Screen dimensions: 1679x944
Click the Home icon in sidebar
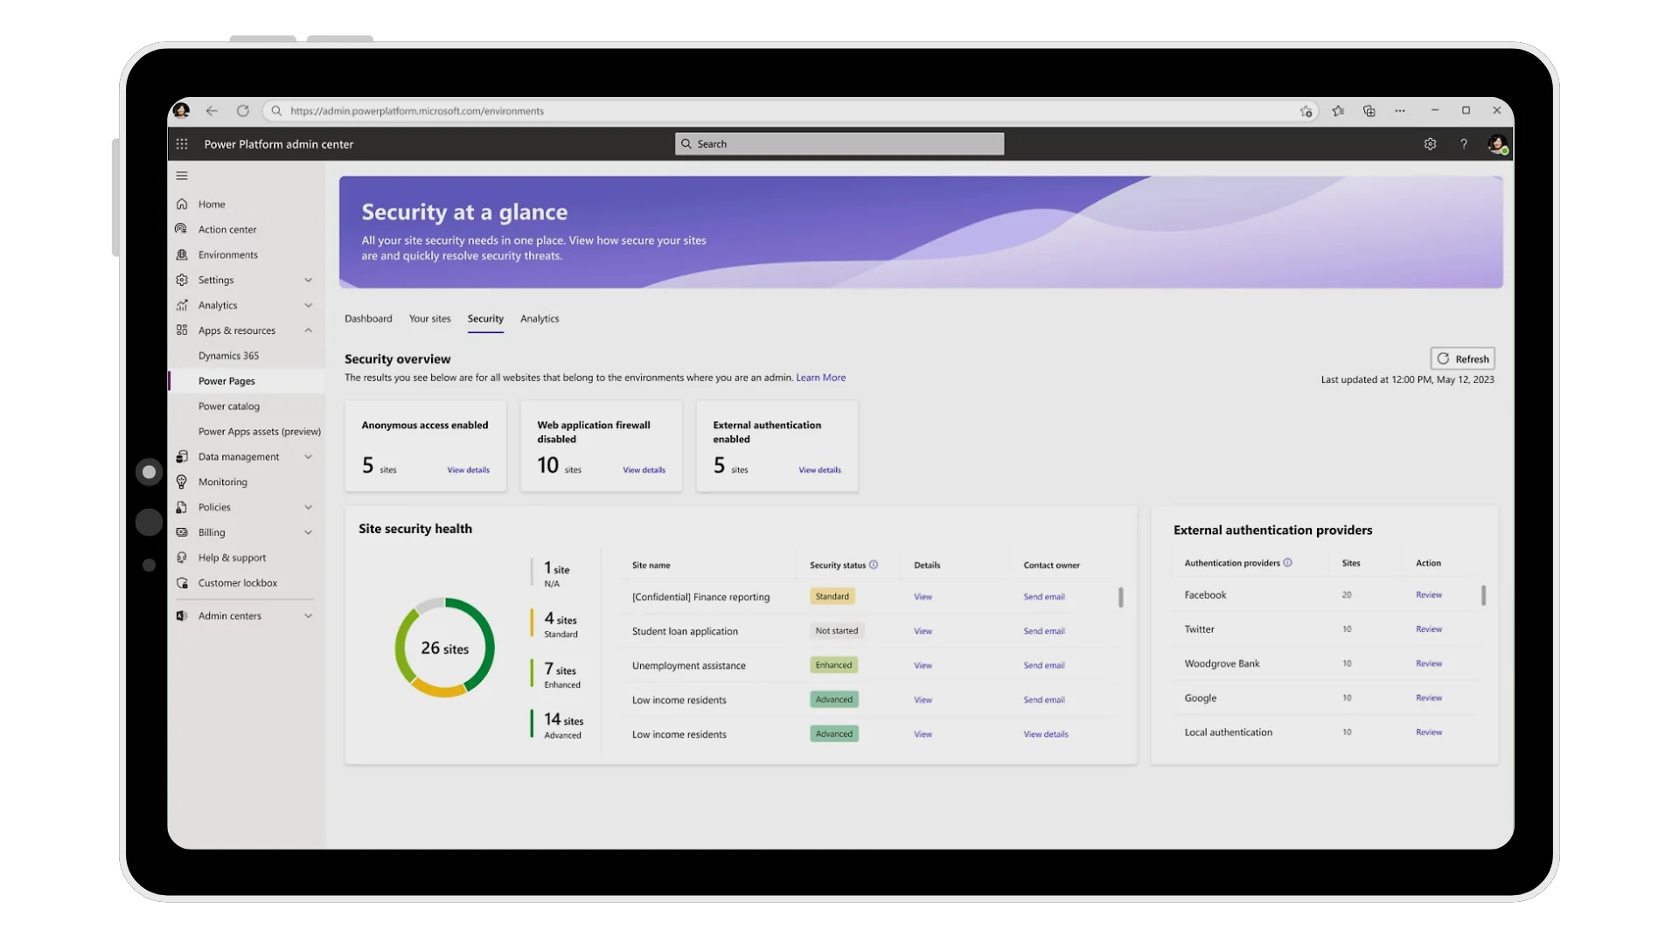click(x=182, y=204)
